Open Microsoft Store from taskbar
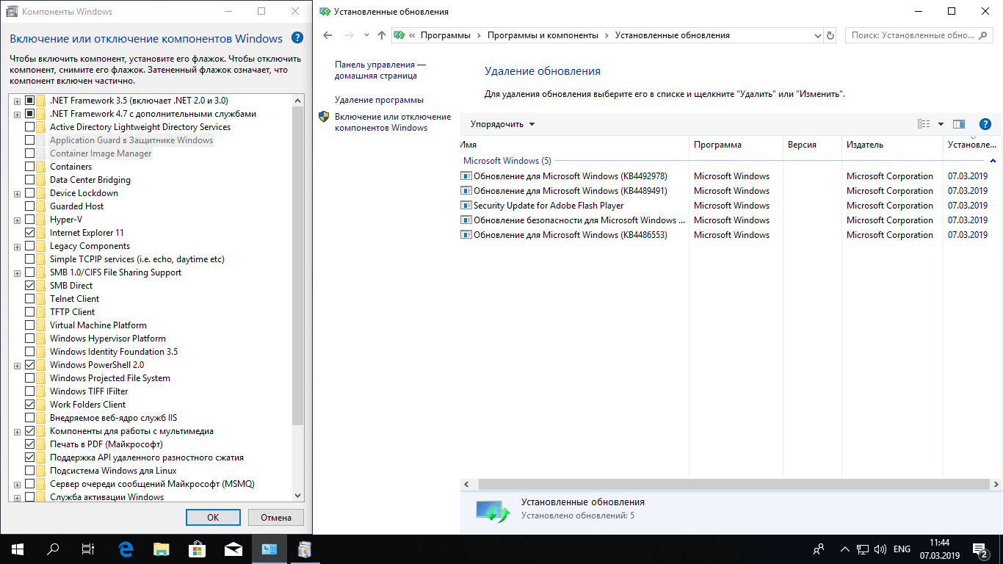 point(198,549)
